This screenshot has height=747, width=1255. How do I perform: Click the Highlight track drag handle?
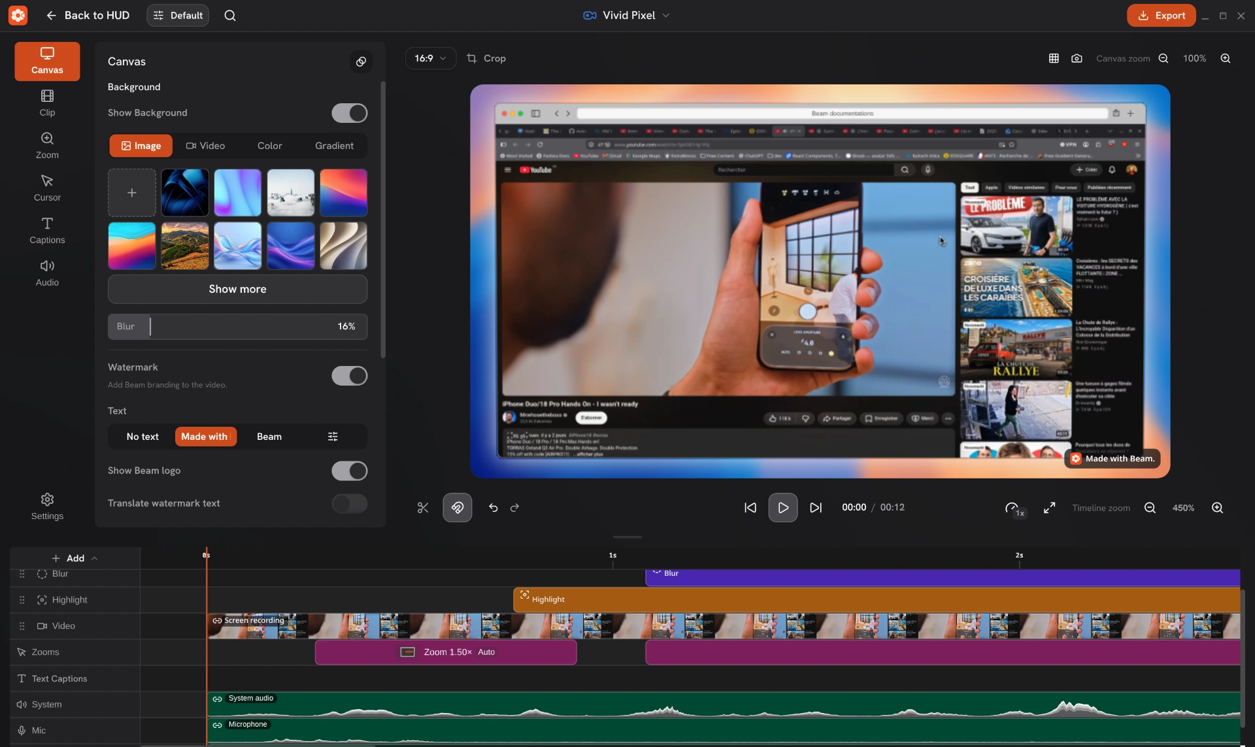tap(22, 600)
